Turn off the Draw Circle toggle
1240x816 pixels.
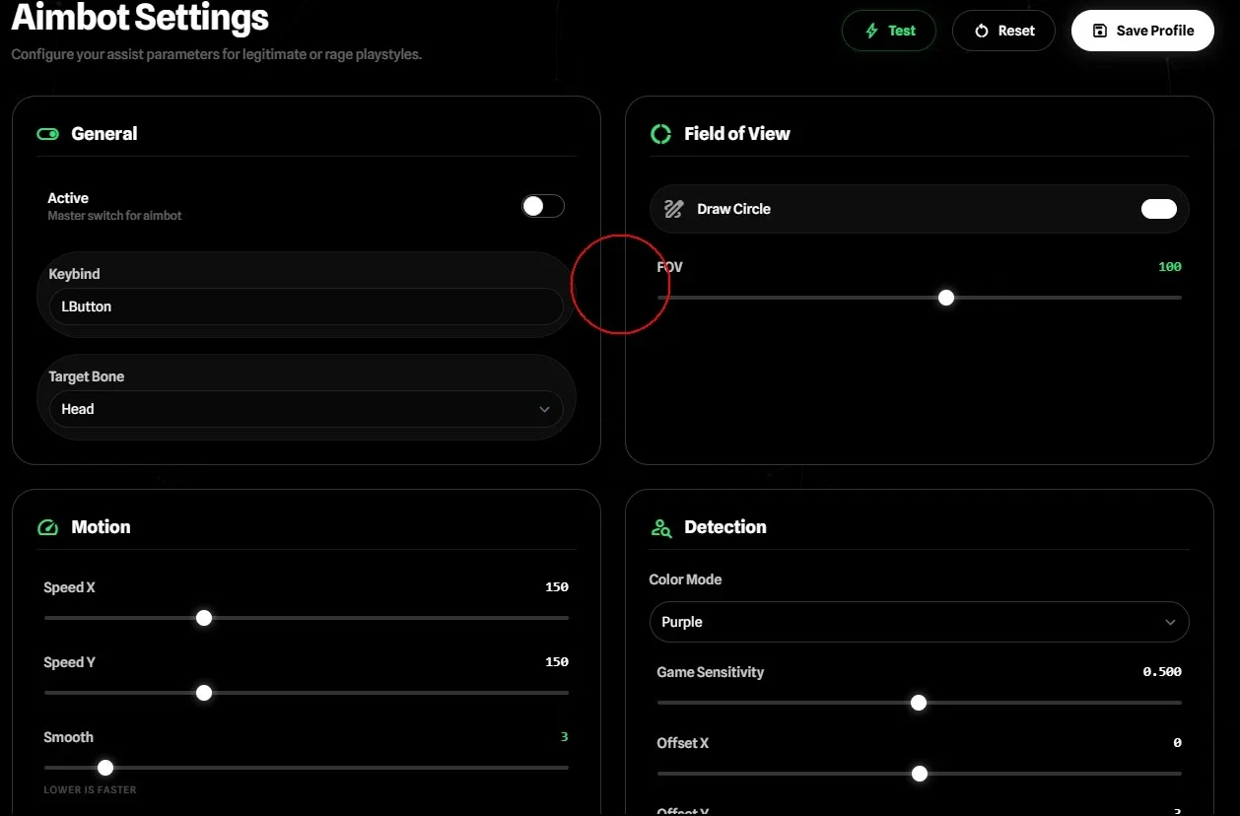click(1159, 209)
